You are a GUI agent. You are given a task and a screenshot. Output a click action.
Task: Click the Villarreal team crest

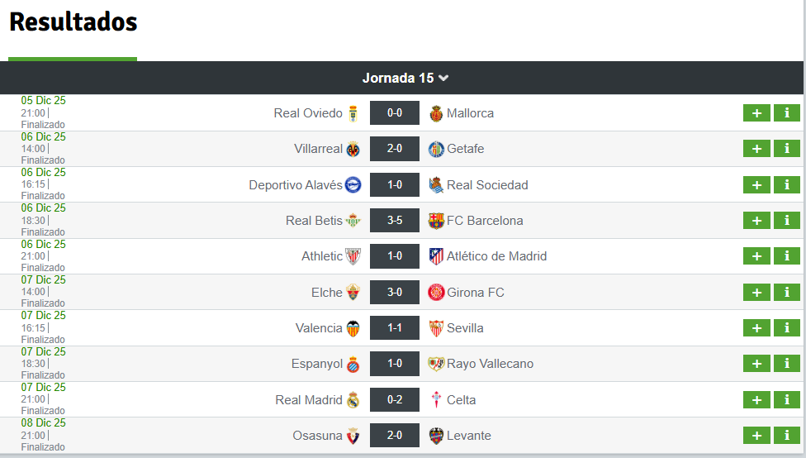pyautogui.click(x=353, y=149)
